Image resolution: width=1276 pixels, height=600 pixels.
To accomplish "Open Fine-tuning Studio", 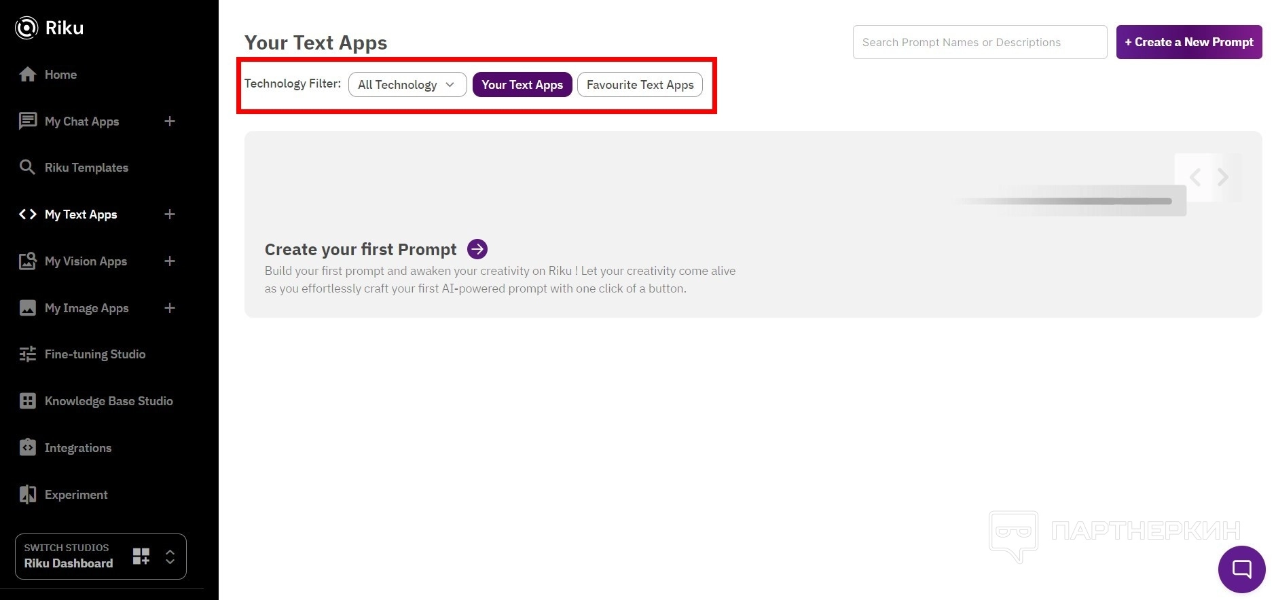I will point(95,354).
